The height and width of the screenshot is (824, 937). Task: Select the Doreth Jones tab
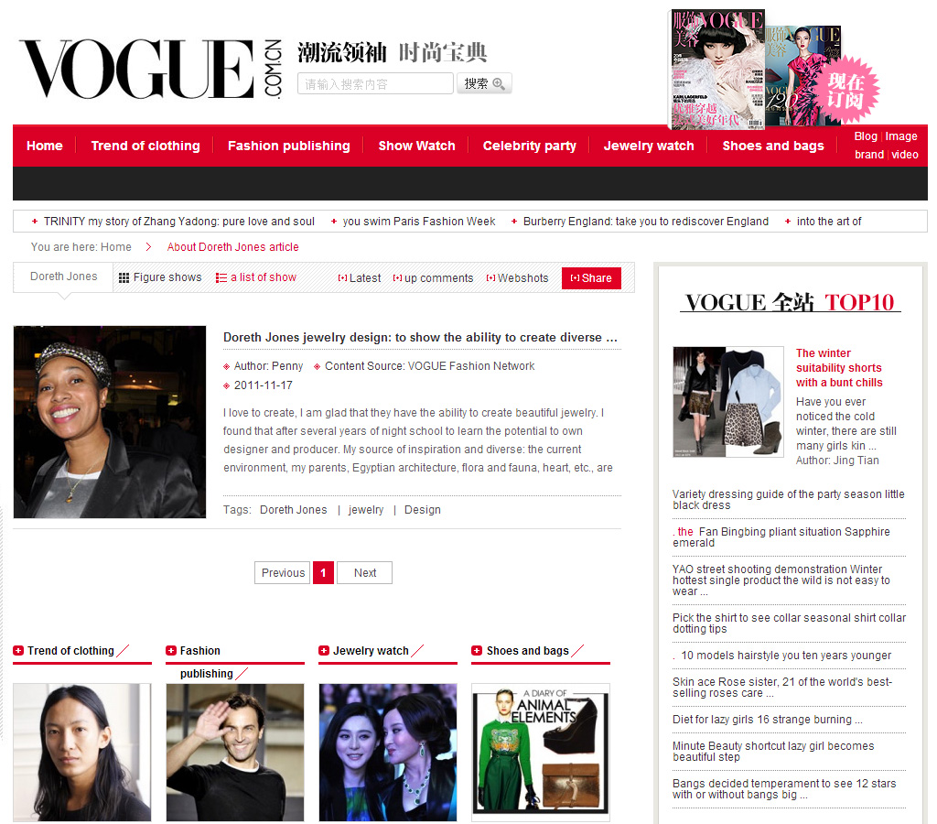(x=63, y=276)
